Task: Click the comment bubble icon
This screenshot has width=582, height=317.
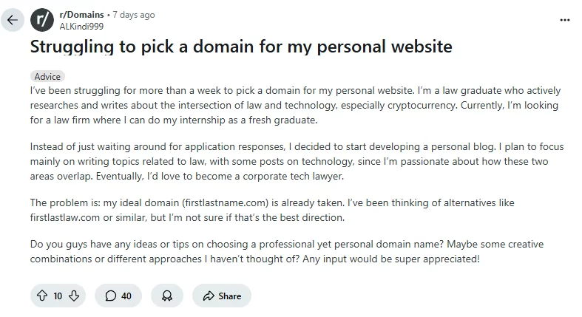Action: [x=111, y=296]
